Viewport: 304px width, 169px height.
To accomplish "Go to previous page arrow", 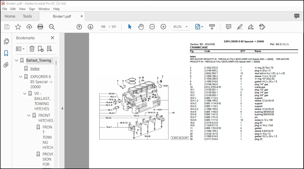I will coord(79,27).
